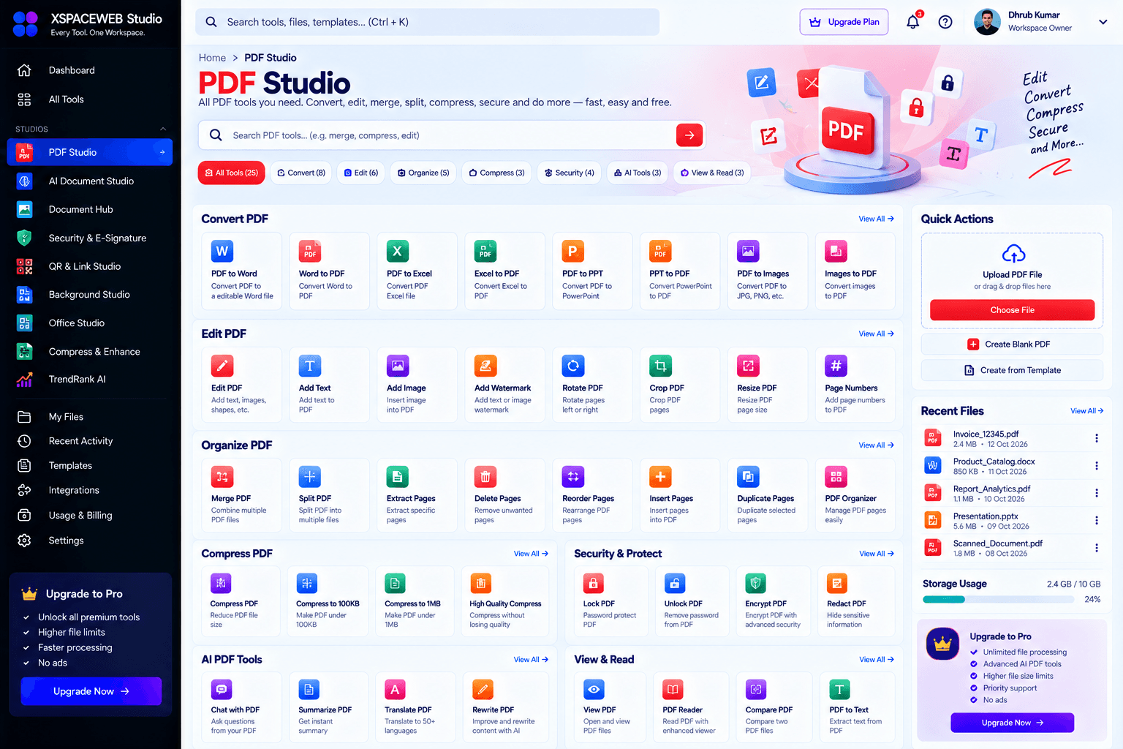Collapse the STUDIOS sidebar section
Image resolution: width=1123 pixels, height=749 pixels.
tap(163, 129)
